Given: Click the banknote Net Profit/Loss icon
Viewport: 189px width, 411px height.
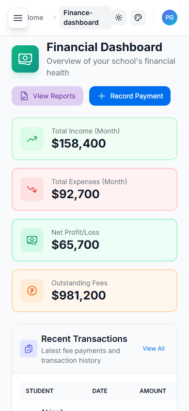Looking at the screenshot, I should point(32,240).
